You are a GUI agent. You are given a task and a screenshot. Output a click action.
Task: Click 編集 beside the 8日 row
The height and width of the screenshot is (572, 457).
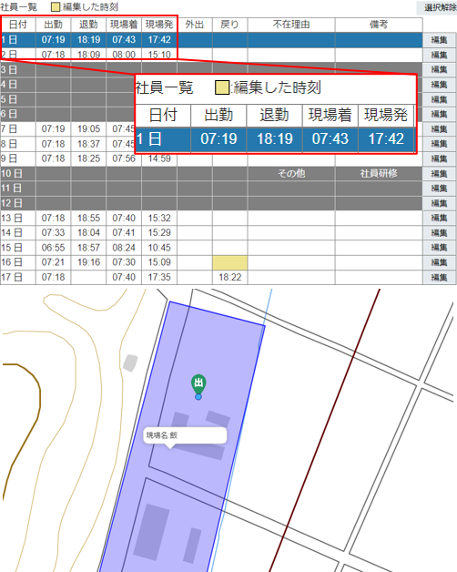(x=439, y=144)
